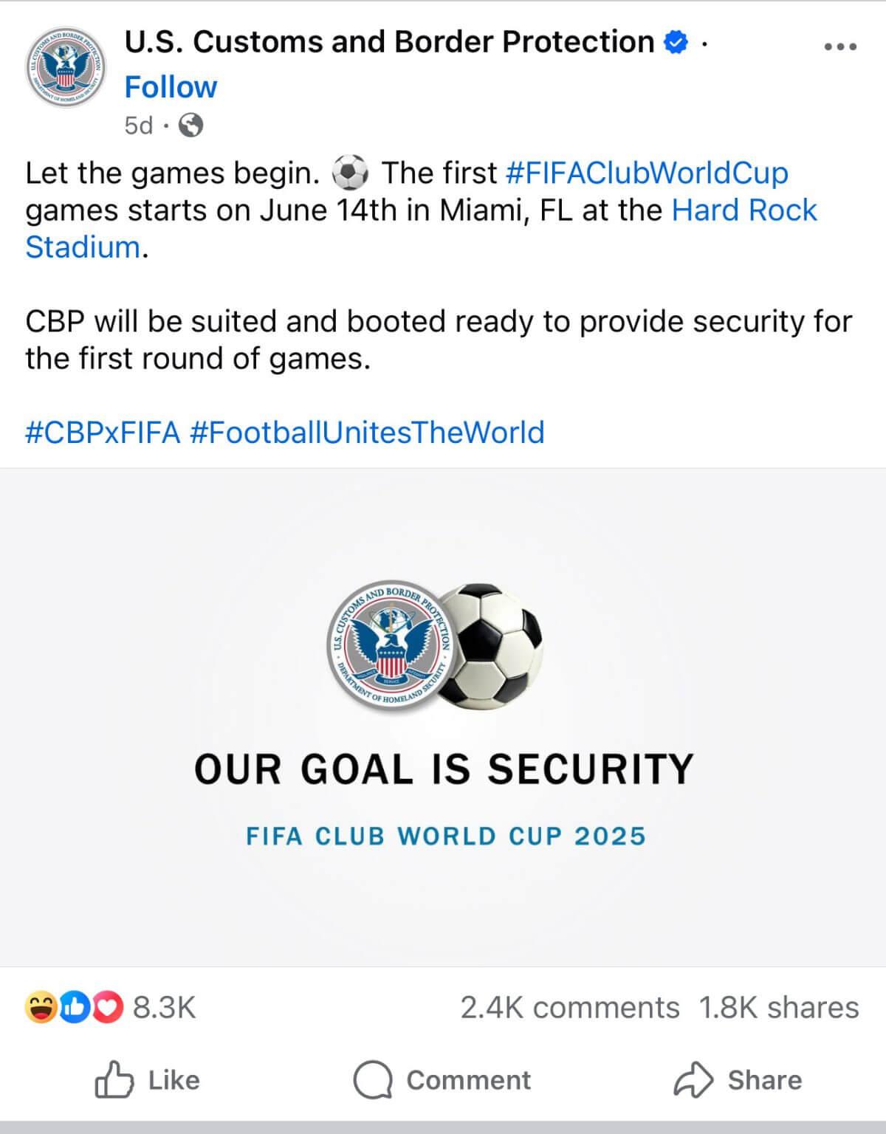
Task: Click the Share arrow icon
Action: pos(693,1080)
